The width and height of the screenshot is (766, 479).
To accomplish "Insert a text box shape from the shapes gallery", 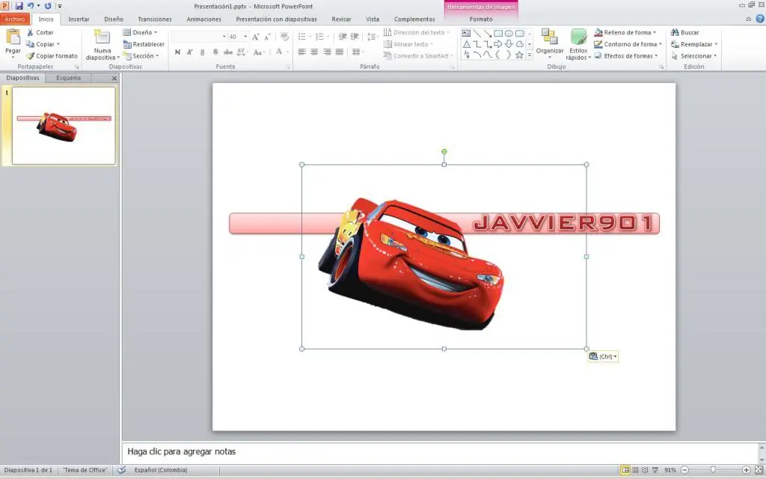I will click(466, 33).
